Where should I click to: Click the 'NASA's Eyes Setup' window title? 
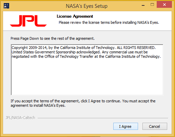click(86, 6)
